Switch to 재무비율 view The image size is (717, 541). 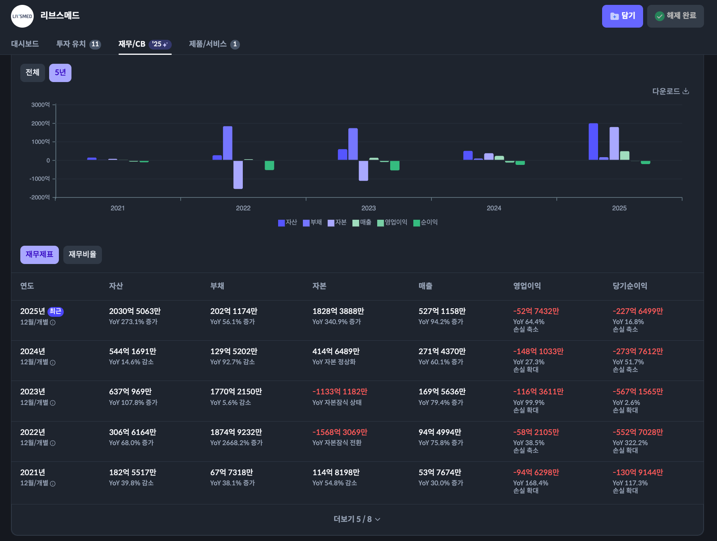[x=82, y=255]
